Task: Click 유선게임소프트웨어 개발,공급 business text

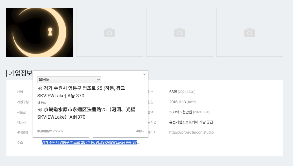Action: tap(191, 122)
